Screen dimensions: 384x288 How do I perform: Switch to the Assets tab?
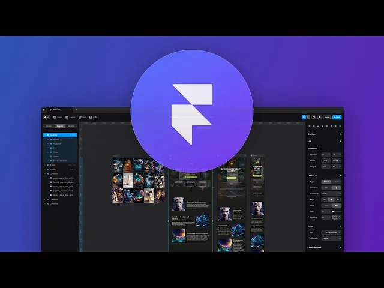tap(71, 126)
